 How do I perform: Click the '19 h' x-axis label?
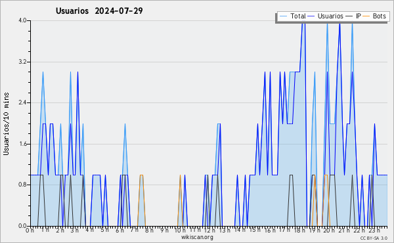point(314,230)
